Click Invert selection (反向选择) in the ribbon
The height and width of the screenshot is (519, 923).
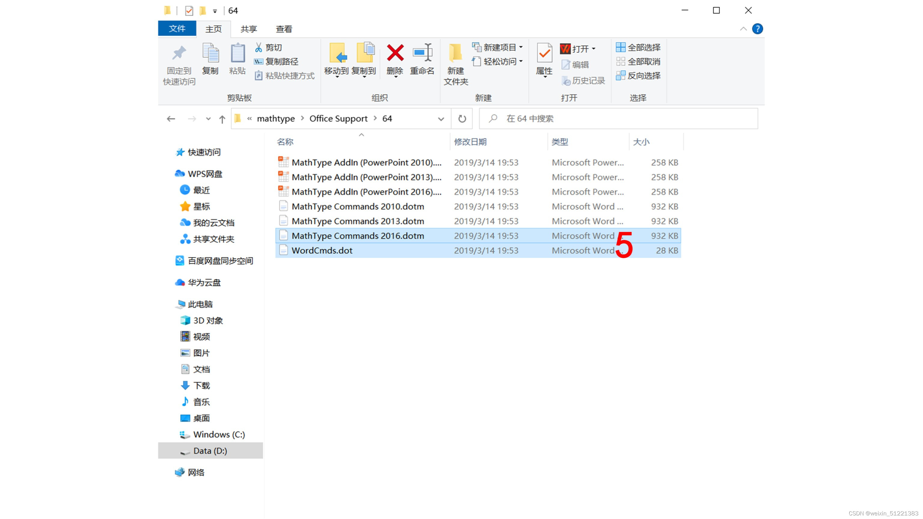[638, 75]
